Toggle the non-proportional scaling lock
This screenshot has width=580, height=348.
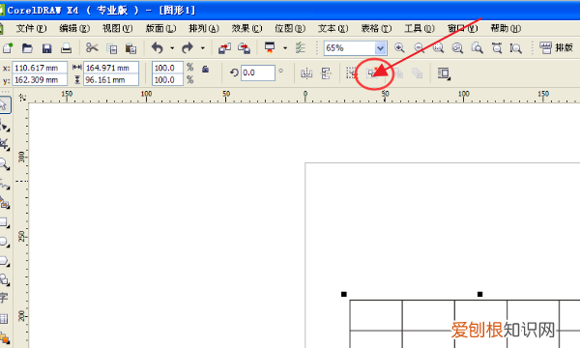pos(206,70)
